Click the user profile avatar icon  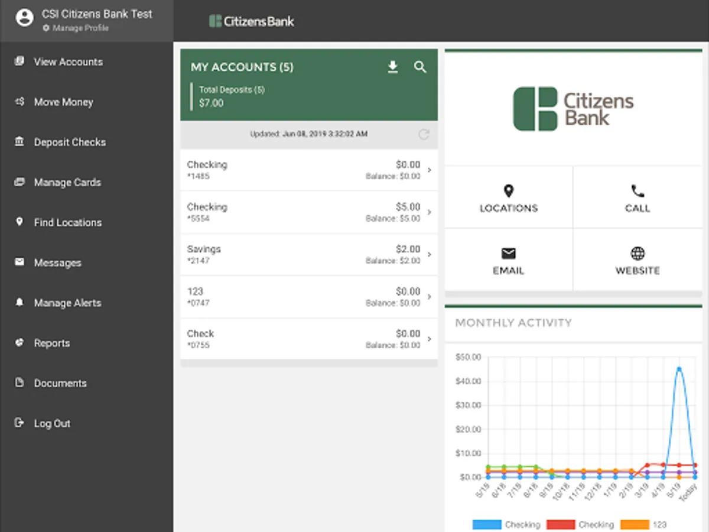(24, 18)
